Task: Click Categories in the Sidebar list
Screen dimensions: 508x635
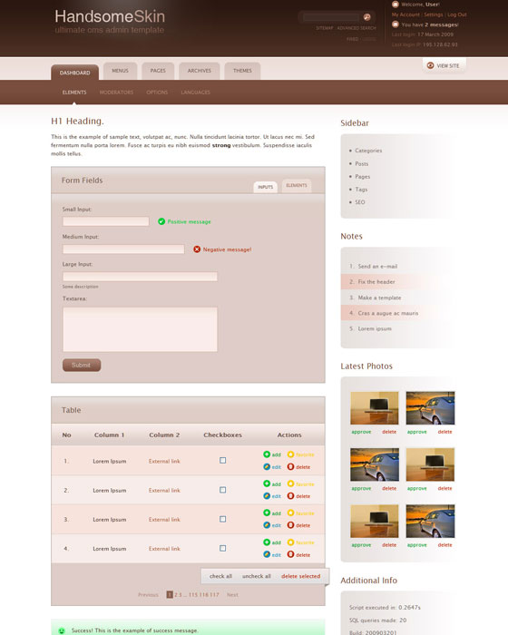Action: 368,151
